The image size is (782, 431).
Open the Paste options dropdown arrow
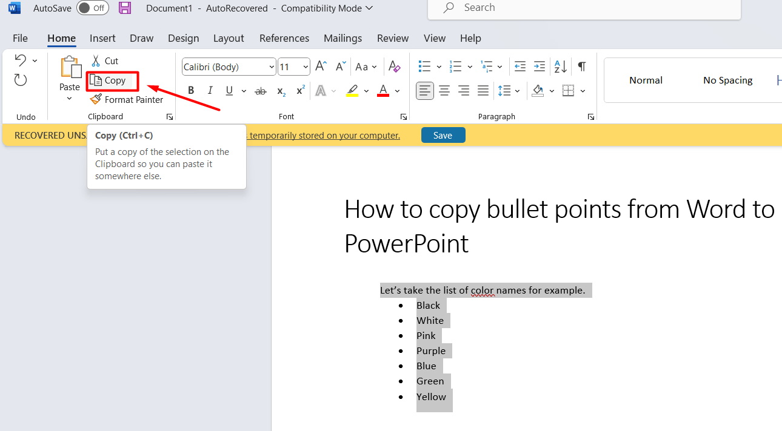coord(70,99)
